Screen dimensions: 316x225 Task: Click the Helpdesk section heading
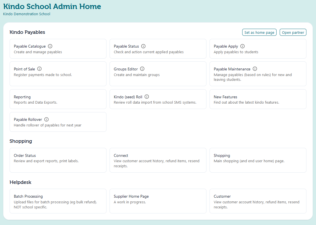coord(20,182)
